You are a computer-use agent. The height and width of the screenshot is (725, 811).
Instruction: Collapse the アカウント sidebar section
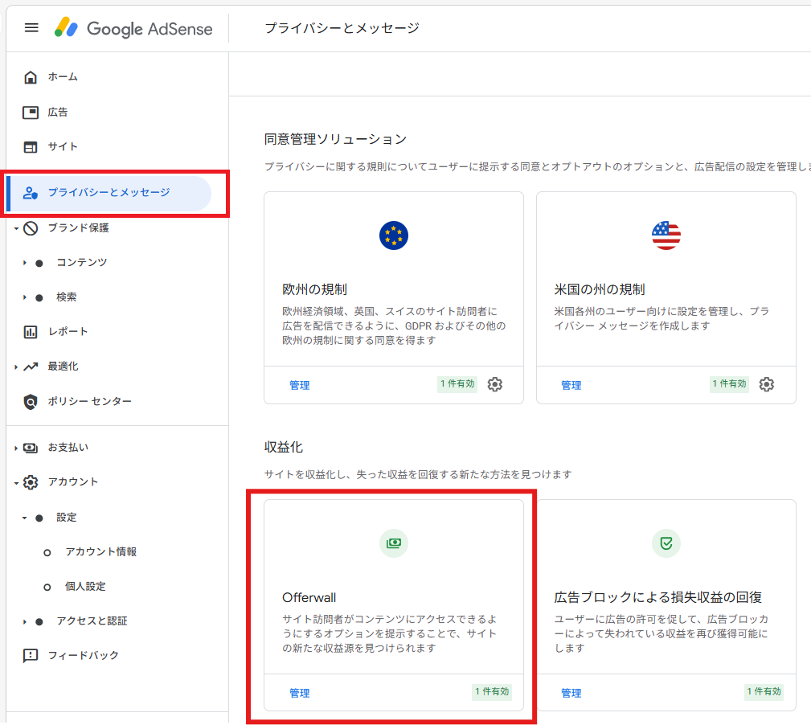coord(15,483)
